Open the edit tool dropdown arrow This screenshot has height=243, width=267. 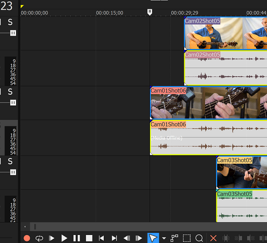(164, 238)
